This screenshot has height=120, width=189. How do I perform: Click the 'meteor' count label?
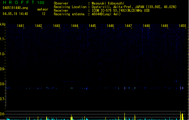[43, 9]
